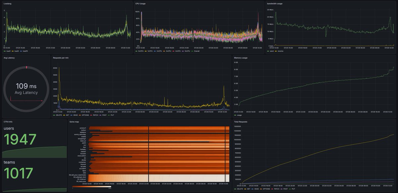
Task: Click the 1vCPU legend color marker
Action: [x=146, y=51]
